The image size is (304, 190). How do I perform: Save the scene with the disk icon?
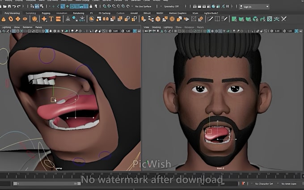tap(9, 6)
